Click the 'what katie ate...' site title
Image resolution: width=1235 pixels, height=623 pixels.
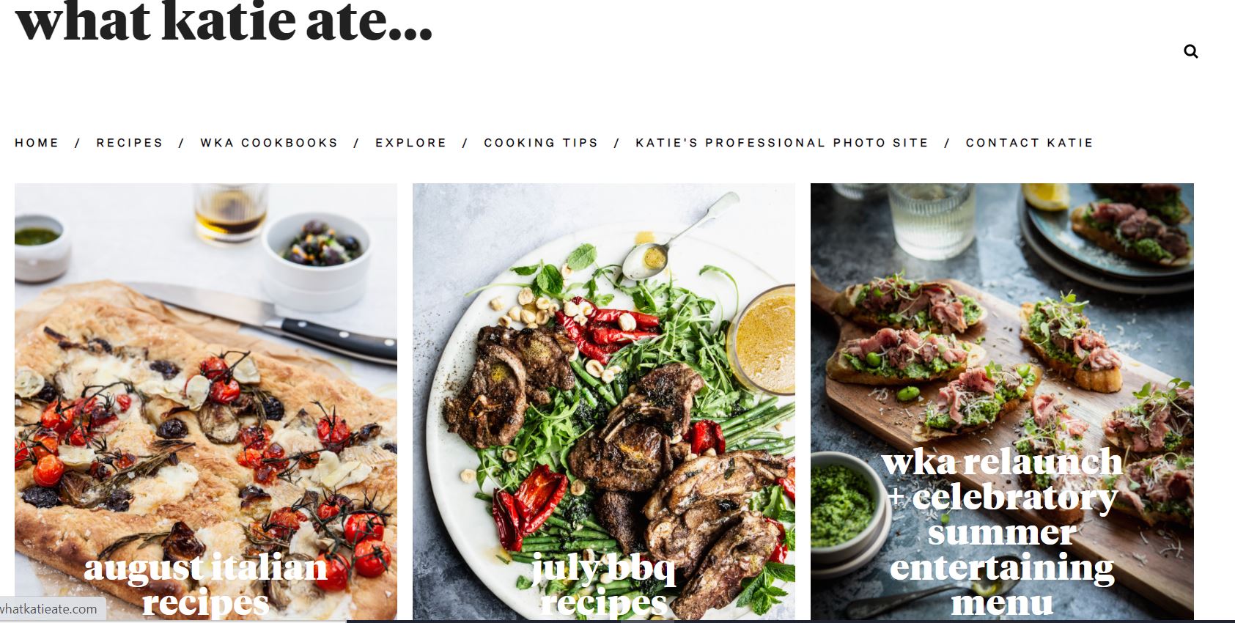(x=224, y=21)
